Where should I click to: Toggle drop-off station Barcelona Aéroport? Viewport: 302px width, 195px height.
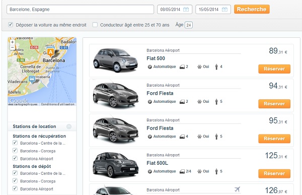tap(15, 188)
